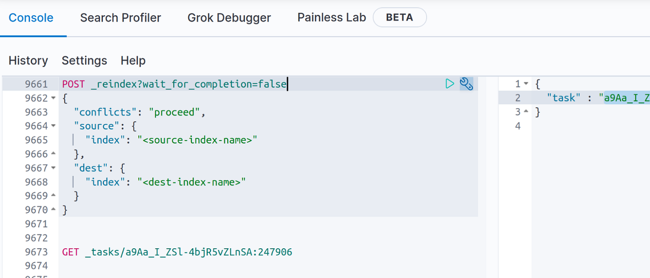The image size is (650, 278).
Task: Open the Grok Debugger tab
Action: 229,17
